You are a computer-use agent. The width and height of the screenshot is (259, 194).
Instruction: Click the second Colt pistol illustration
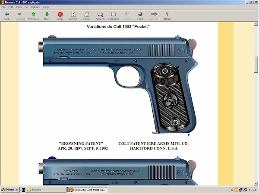coord(118,171)
